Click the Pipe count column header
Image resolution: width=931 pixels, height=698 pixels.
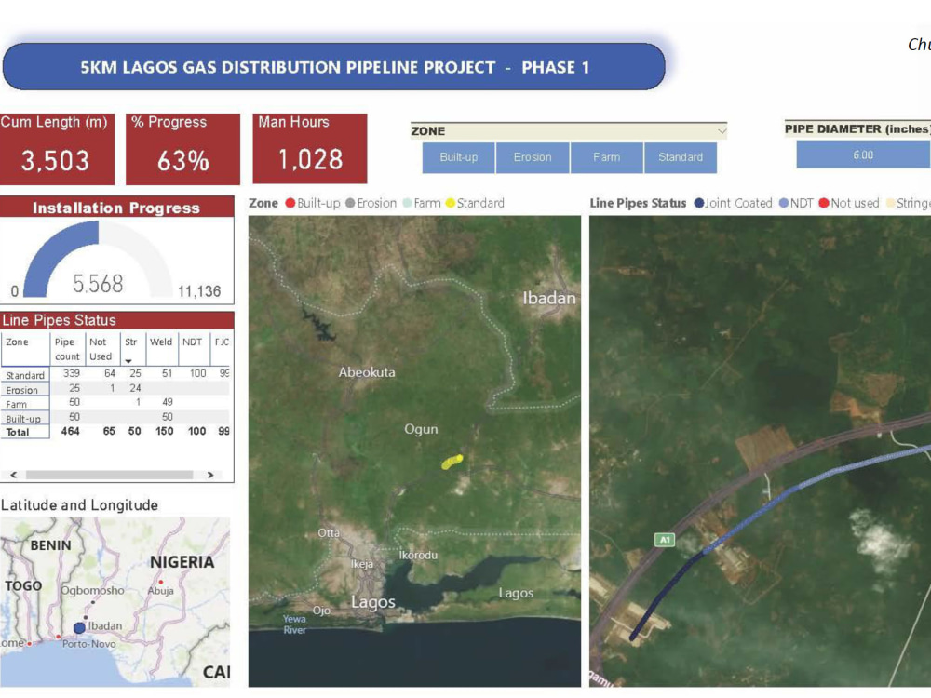(66, 349)
